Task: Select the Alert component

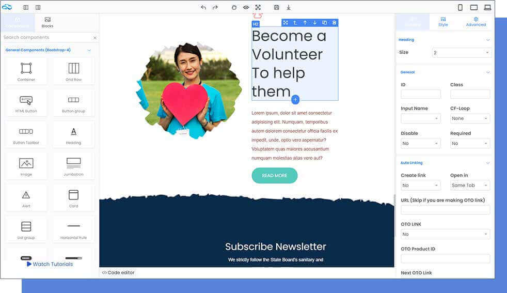Action: click(26, 198)
